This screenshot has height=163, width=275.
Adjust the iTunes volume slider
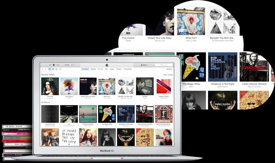pyautogui.click(x=70, y=65)
